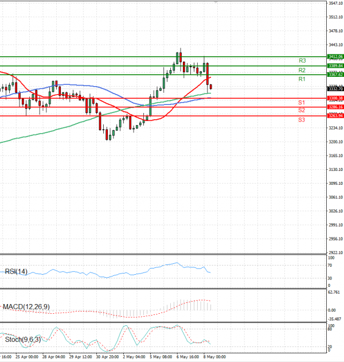
Task: Click the S2 support label
Action: pyautogui.click(x=301, y=110)
